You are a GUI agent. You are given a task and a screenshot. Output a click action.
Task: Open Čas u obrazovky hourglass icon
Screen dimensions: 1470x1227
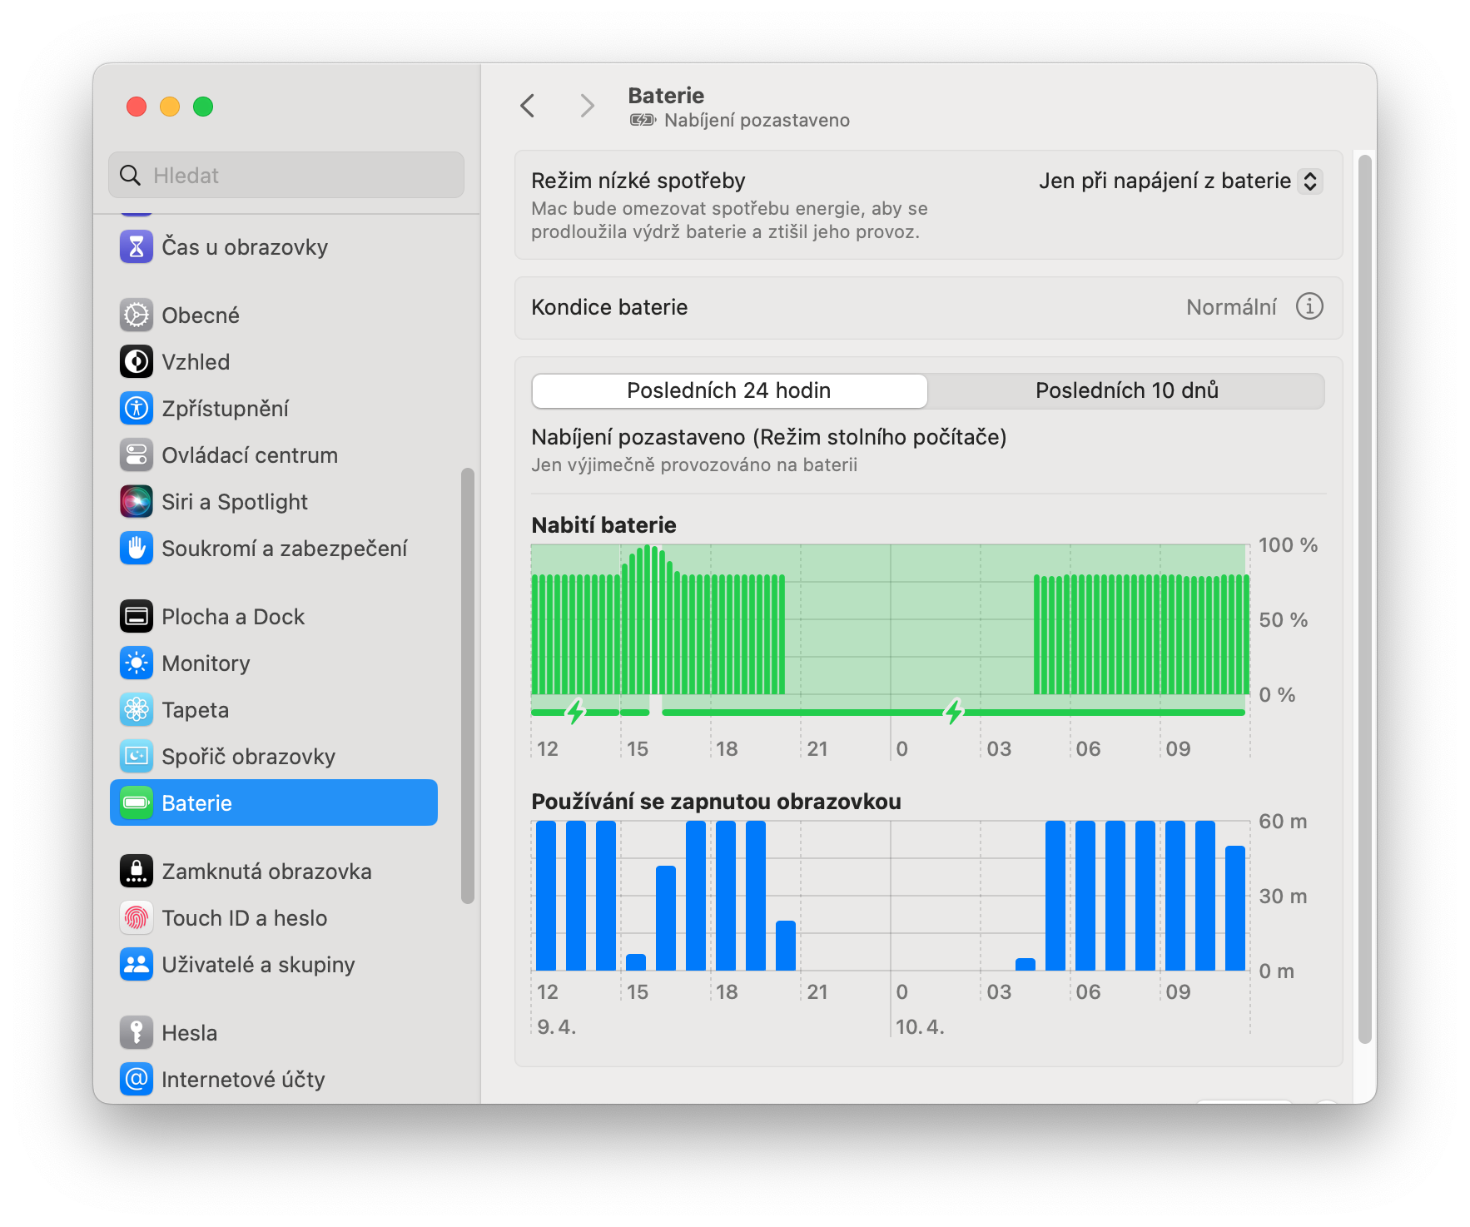point(137,247)
